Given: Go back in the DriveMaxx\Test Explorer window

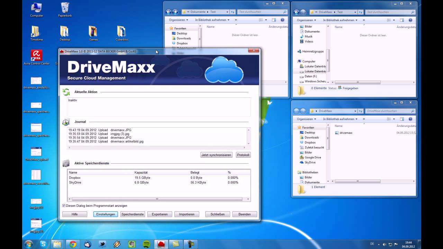Looking at the screenshot, I should [x=297, y=12].
